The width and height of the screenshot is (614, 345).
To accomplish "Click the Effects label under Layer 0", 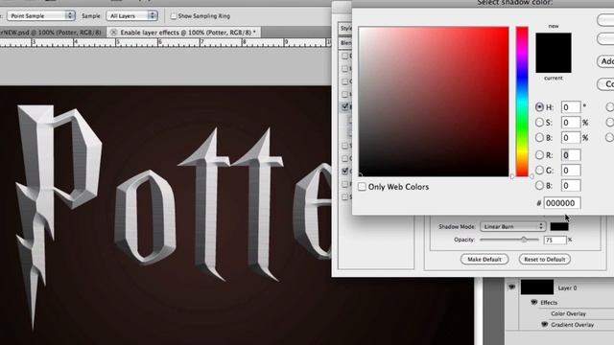I will coord(549,303).
